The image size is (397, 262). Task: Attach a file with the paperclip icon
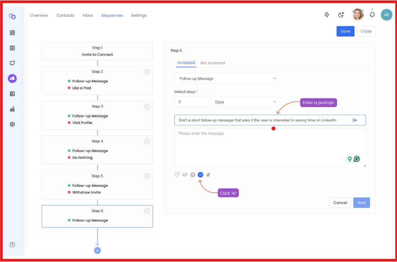[208, 175]
